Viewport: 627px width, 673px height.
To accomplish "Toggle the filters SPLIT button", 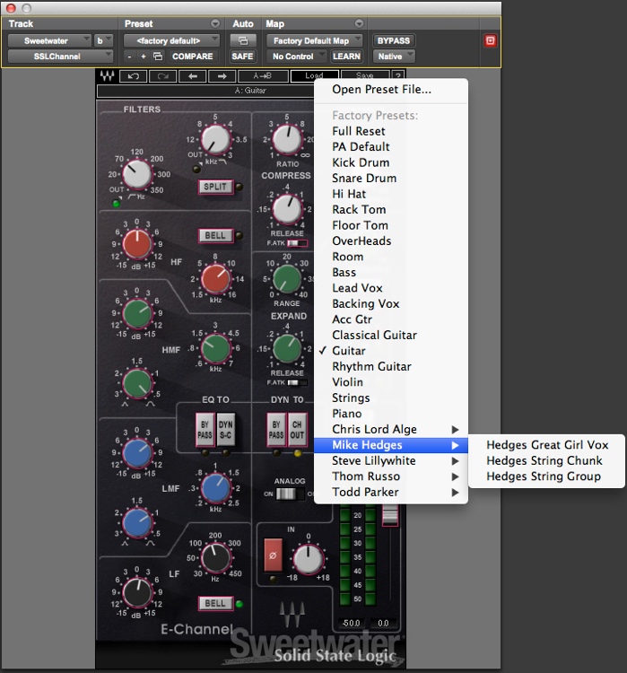I will pyautogui.click(x=215, y=187).
